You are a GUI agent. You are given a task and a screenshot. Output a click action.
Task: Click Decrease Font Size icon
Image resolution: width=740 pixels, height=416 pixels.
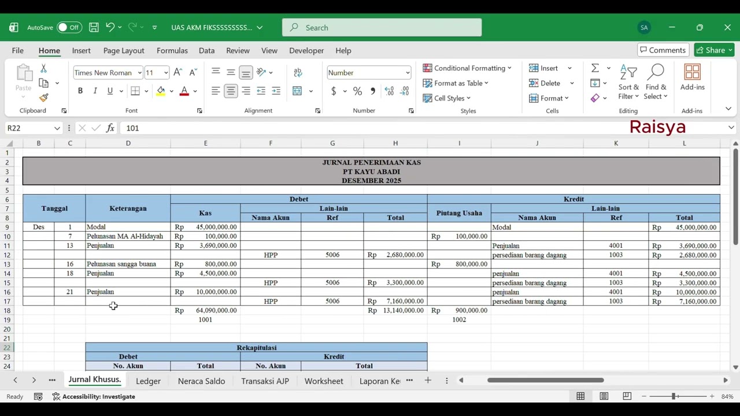click(x=194, y=72)
